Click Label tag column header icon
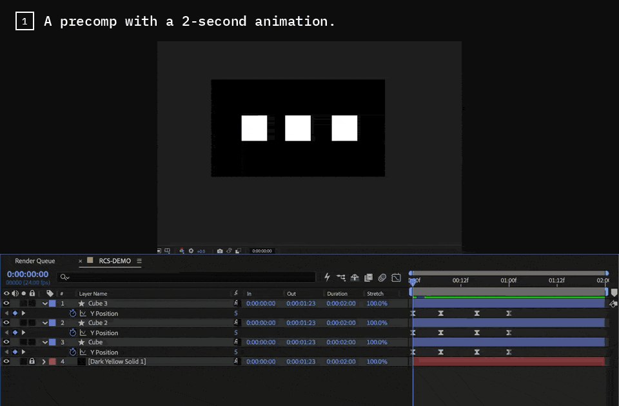Screen dimensions: 619x406 [50, 293]
